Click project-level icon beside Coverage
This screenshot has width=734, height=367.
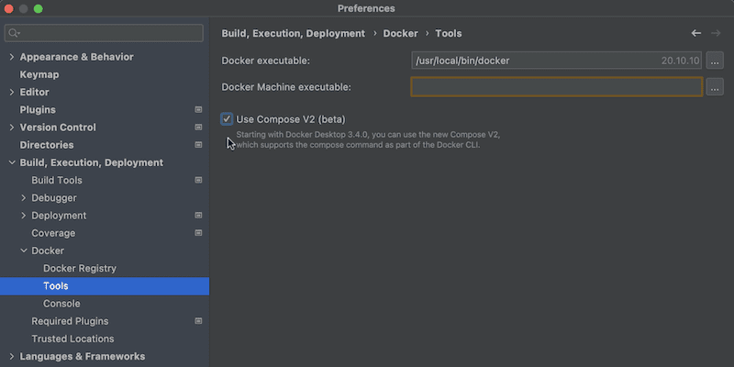click(x=198, y=233)
